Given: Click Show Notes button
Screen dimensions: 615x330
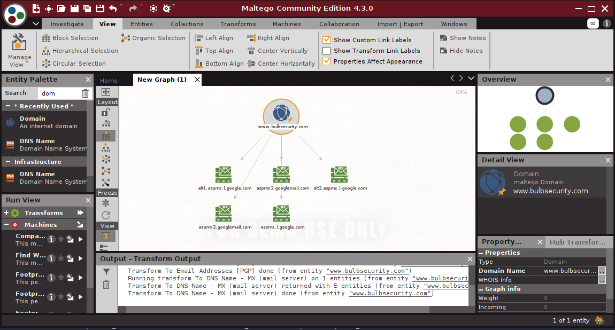Looking at the screenshot, I should (x=463, y=38).
